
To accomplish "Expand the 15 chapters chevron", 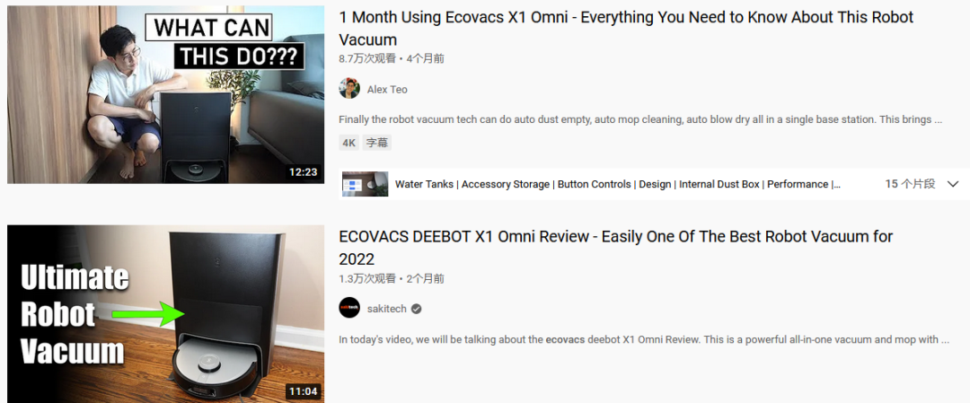I will coord(953,184).
